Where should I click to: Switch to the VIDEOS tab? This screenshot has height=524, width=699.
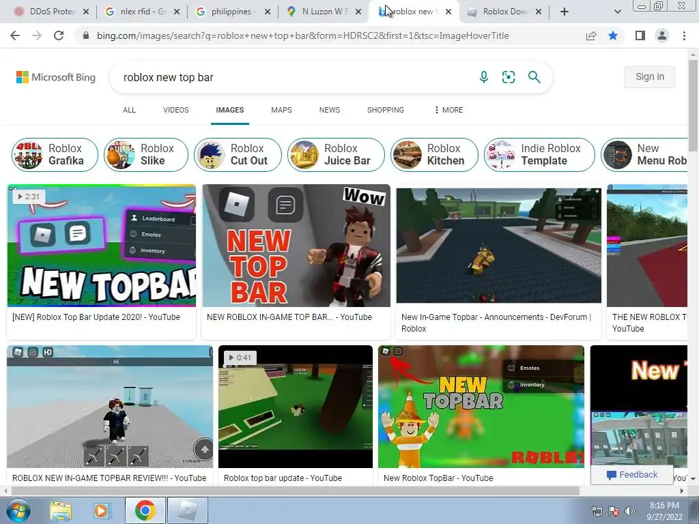coord(175,110)
